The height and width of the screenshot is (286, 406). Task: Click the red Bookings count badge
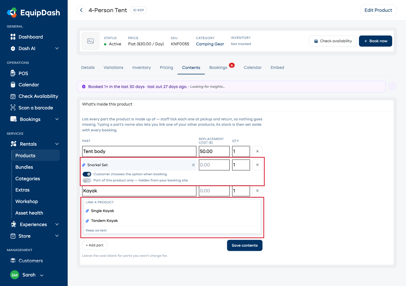(232, 65)
